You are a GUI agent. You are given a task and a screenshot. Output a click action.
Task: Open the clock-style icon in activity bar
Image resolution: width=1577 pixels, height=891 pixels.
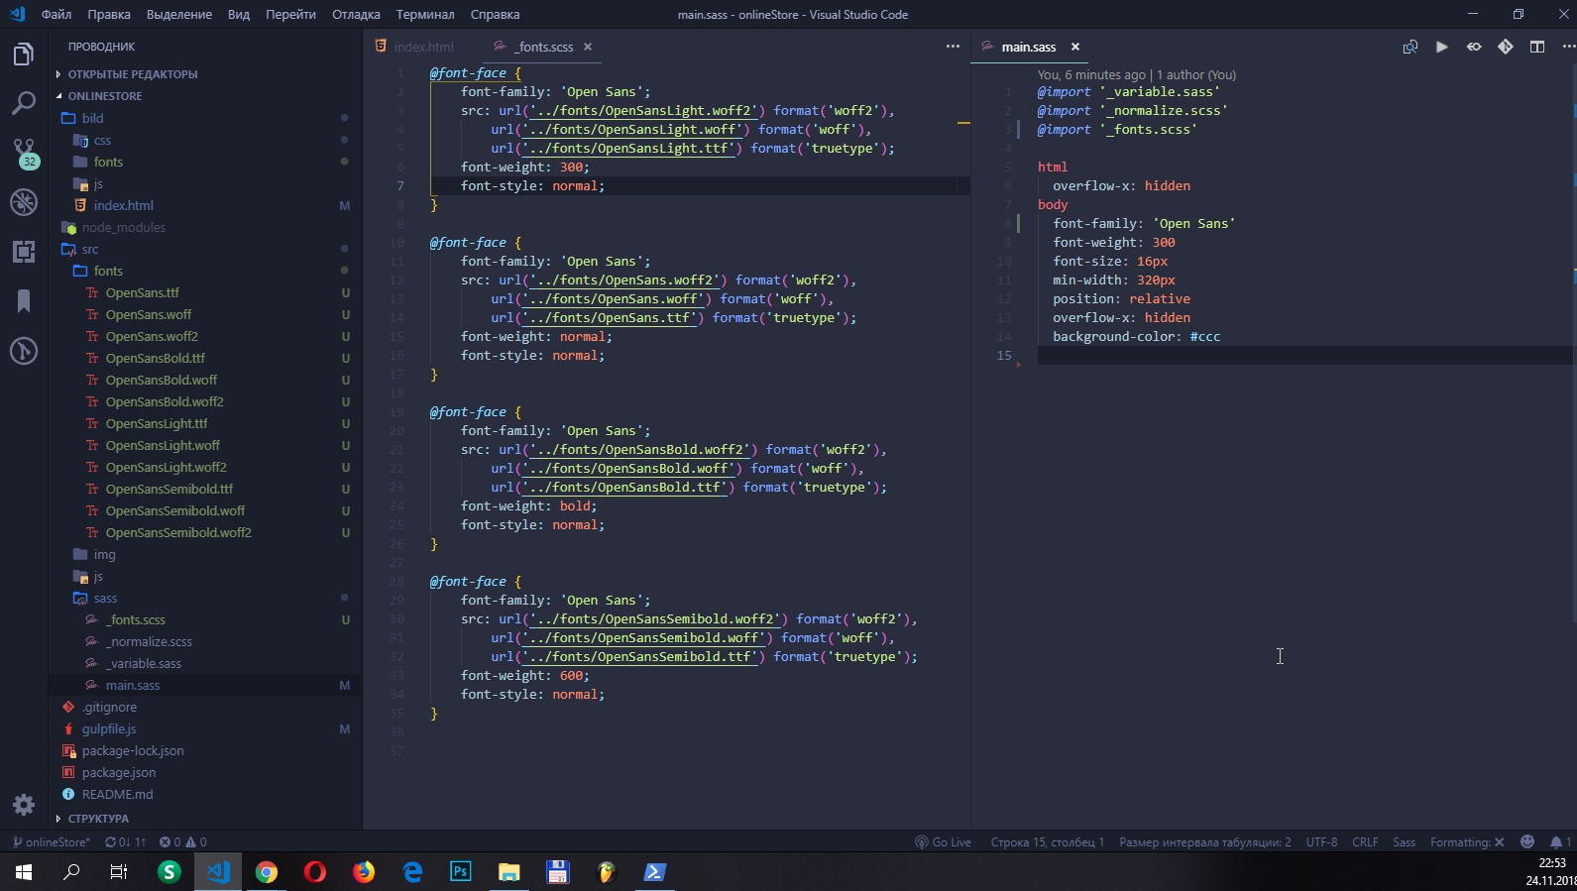tap(24, 351)
